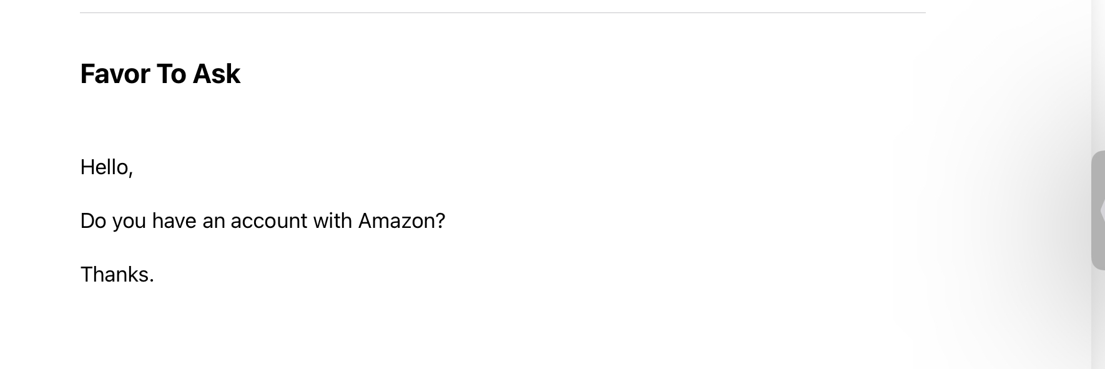
Task: Click the question mark after "Amazon"
Action: coord(440,221)
